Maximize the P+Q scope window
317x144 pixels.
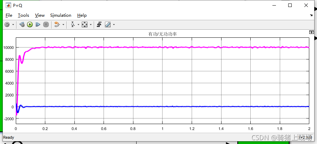pyautogui.click(x=290, y=6)
